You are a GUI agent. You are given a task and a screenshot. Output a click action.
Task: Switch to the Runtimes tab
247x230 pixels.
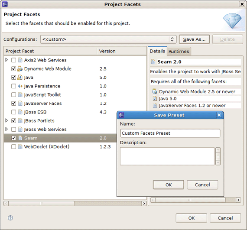click(x=179, y=51)
